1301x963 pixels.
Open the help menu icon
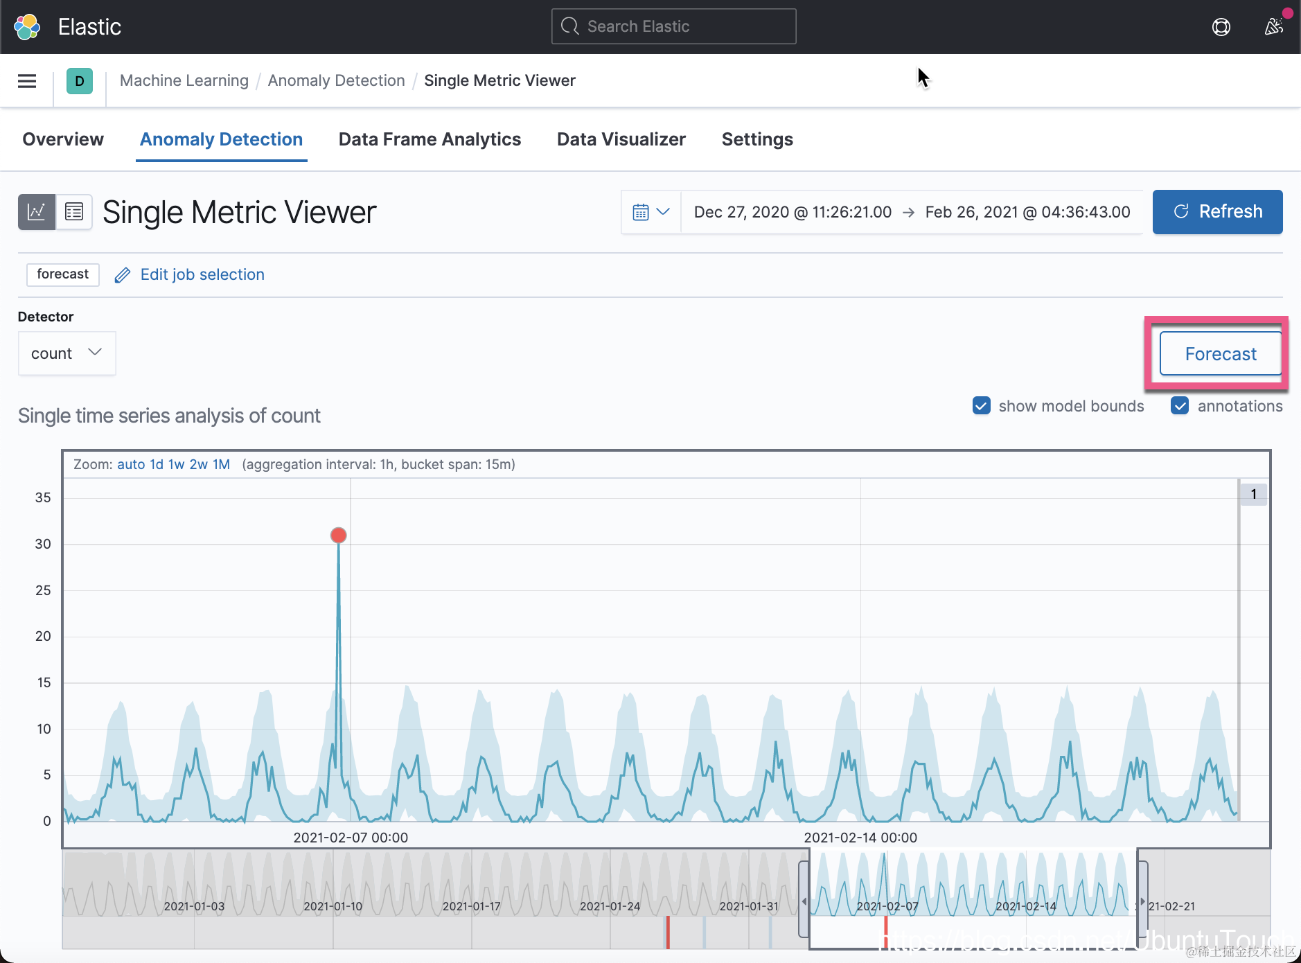click(x=1221, y=27)
